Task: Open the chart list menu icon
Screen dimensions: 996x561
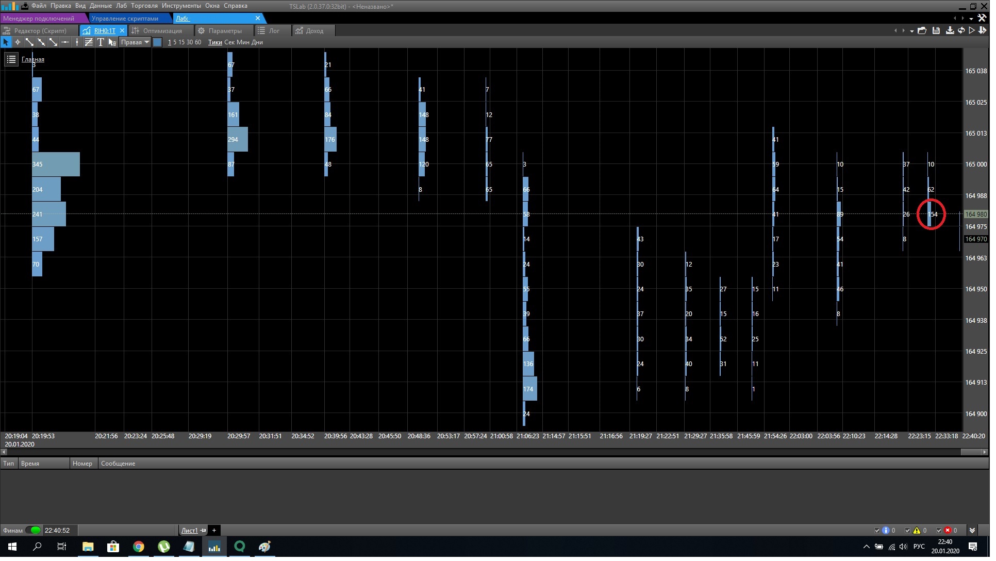Action: 11,59
